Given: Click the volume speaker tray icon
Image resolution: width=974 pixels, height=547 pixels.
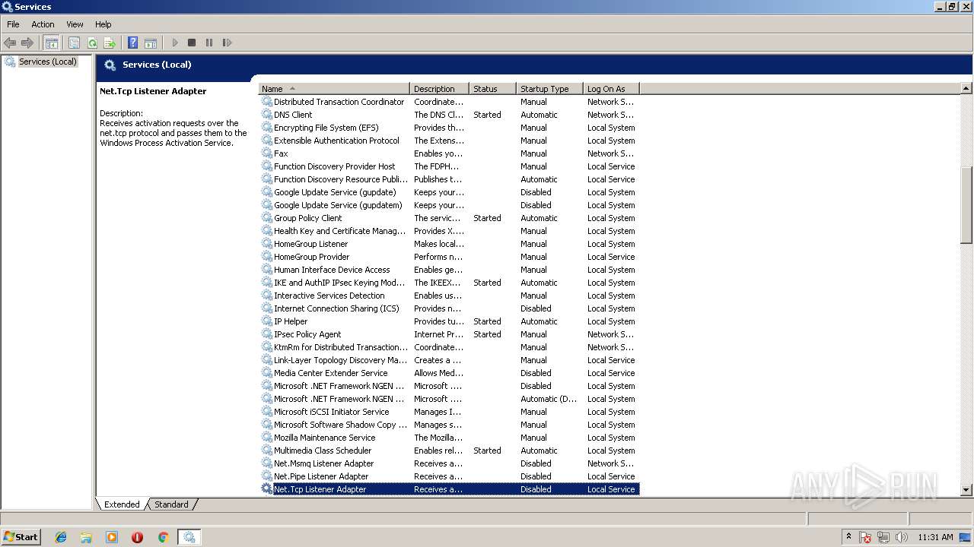Looking at the screenshot, I should pos(902,537).
